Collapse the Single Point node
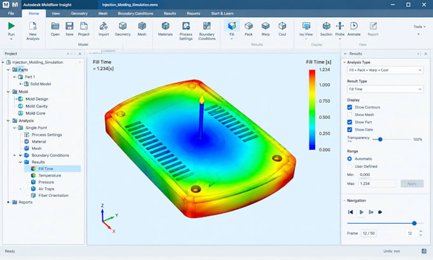 (15, 127)
